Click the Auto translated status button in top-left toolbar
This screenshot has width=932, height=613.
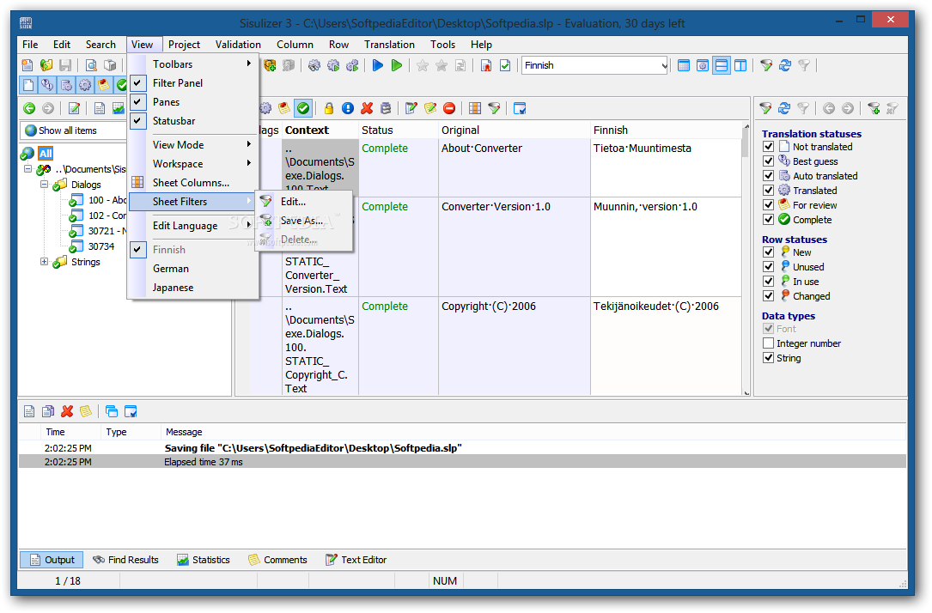pos(66,86)
